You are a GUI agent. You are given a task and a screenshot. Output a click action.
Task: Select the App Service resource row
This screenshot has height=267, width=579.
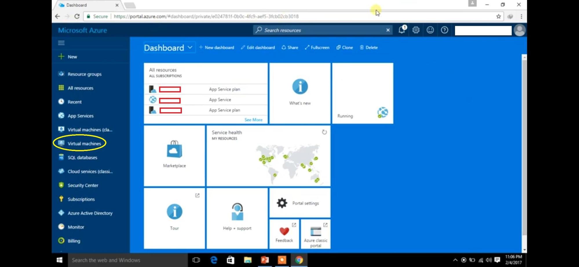(x=206, y=100)
